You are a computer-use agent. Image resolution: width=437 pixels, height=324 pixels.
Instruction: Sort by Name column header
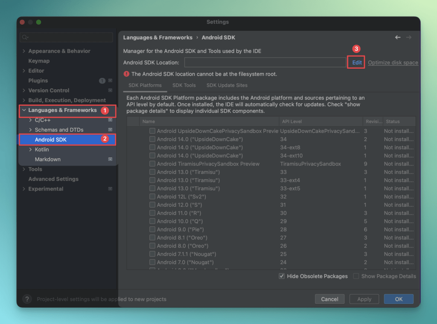(x=209, y=121)
